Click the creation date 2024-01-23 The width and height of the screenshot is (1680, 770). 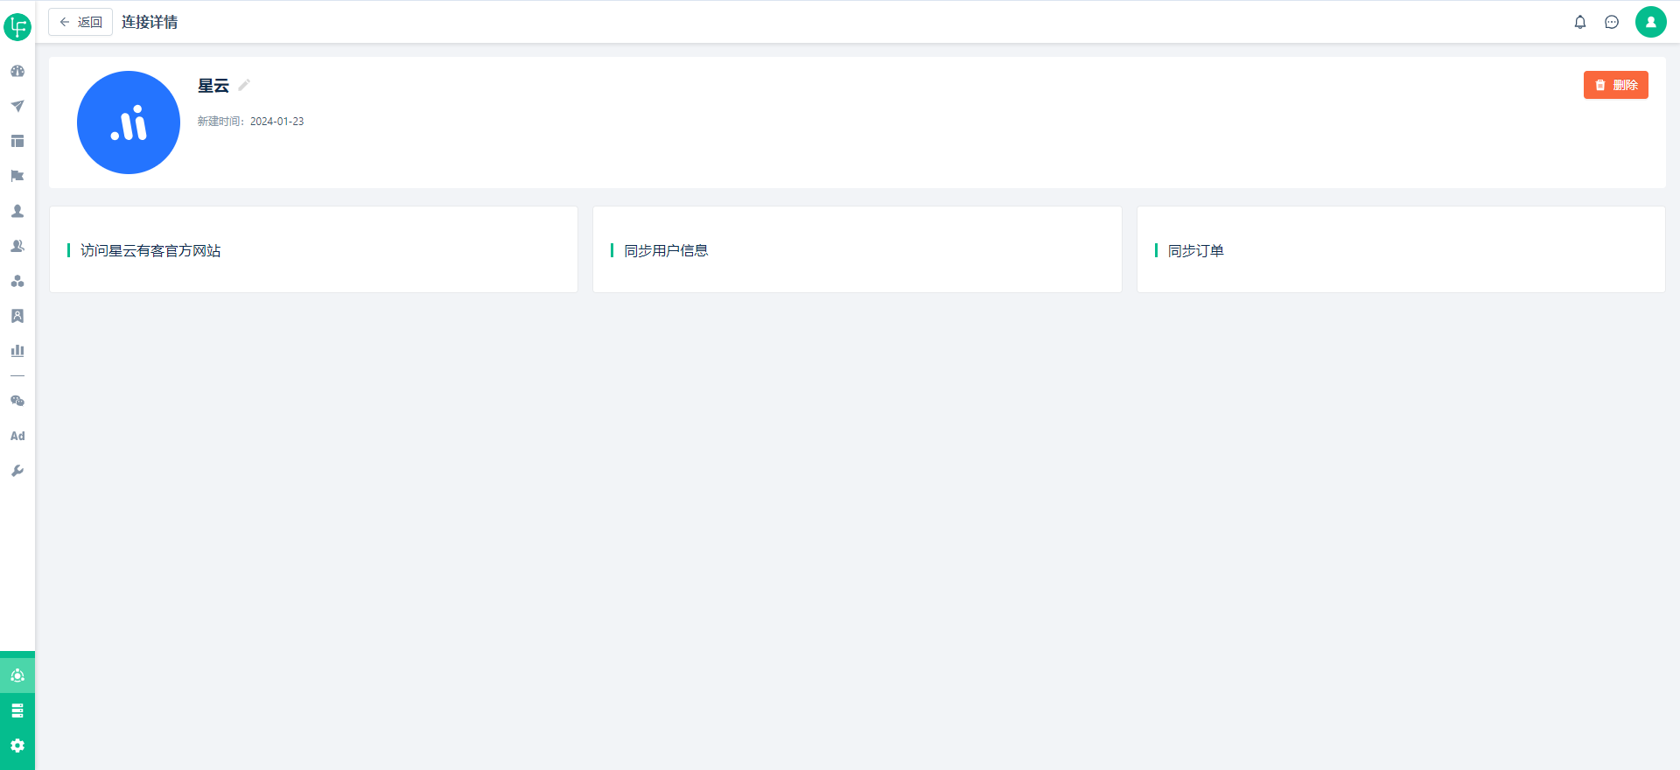click(x=276, y=122)
